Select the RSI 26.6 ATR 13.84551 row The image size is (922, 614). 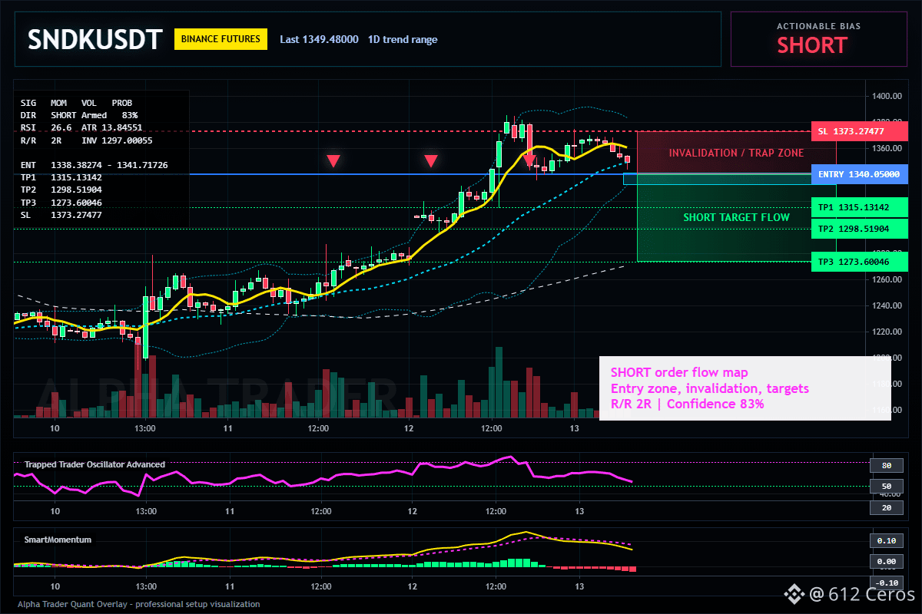click(81, 127)
